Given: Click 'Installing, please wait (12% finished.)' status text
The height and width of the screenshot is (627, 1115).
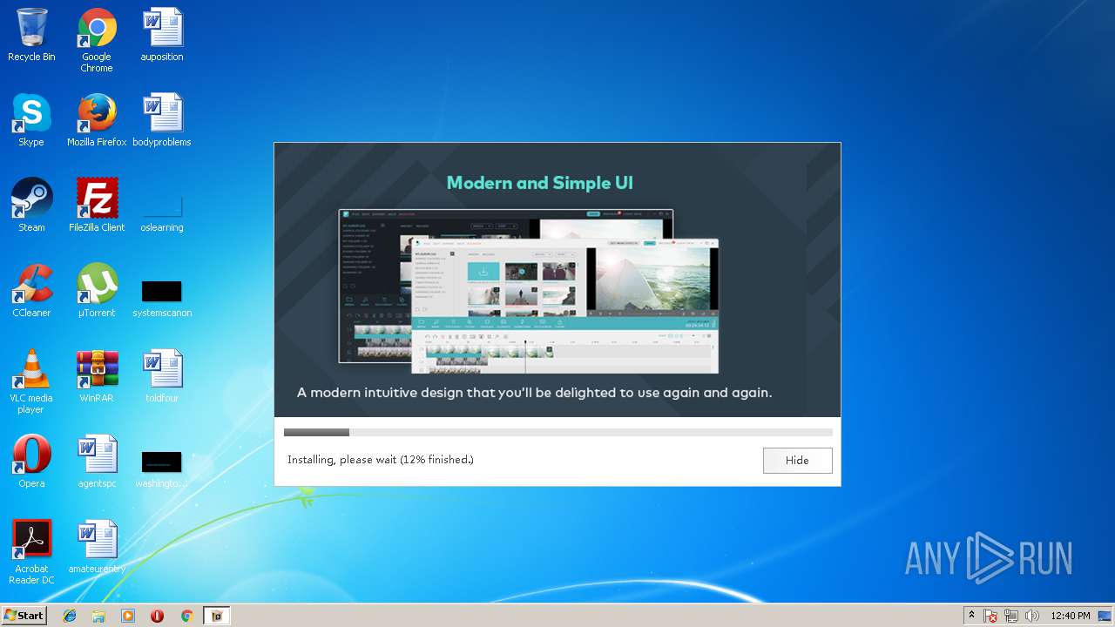Looking at the screenshot, I should pyautogui.click(x=381, y=460).
